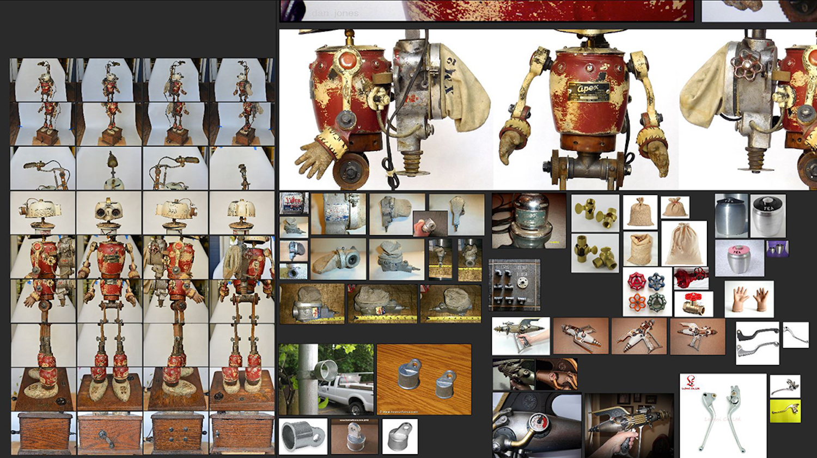Image resolution: width=817 pixels, height=458 pixels.
Task: Click the brass valve with red handle
Action: 693,304
